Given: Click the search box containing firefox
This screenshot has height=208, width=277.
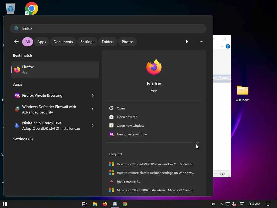Looking at the screenshot, I should click(108, 28).
